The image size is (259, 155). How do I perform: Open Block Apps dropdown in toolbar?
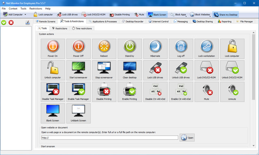pos(178,15)
